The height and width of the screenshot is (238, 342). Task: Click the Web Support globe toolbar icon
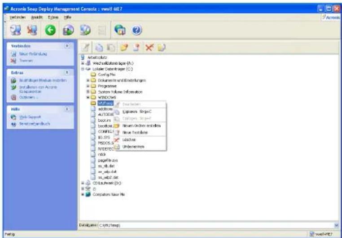(x=120, y=30)
